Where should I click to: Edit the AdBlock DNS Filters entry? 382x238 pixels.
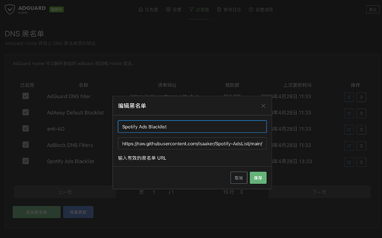point(349,146)
